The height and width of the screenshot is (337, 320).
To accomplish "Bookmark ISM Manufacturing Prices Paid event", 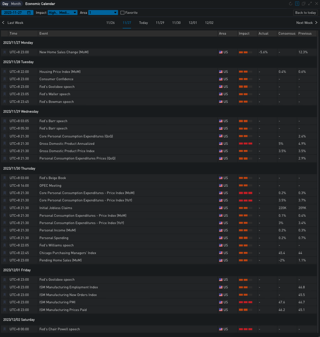I will 5,310.
